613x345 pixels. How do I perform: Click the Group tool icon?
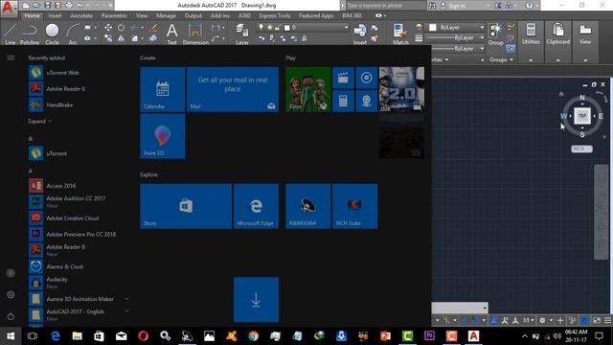coord(496,34)
